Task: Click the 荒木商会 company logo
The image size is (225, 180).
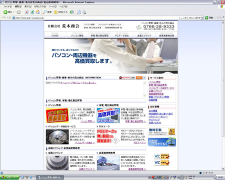Action: click(63, 26)
